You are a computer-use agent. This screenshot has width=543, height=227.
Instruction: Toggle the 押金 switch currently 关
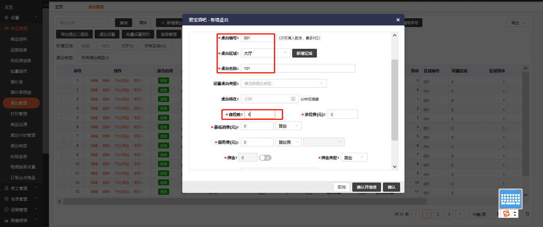265,158
